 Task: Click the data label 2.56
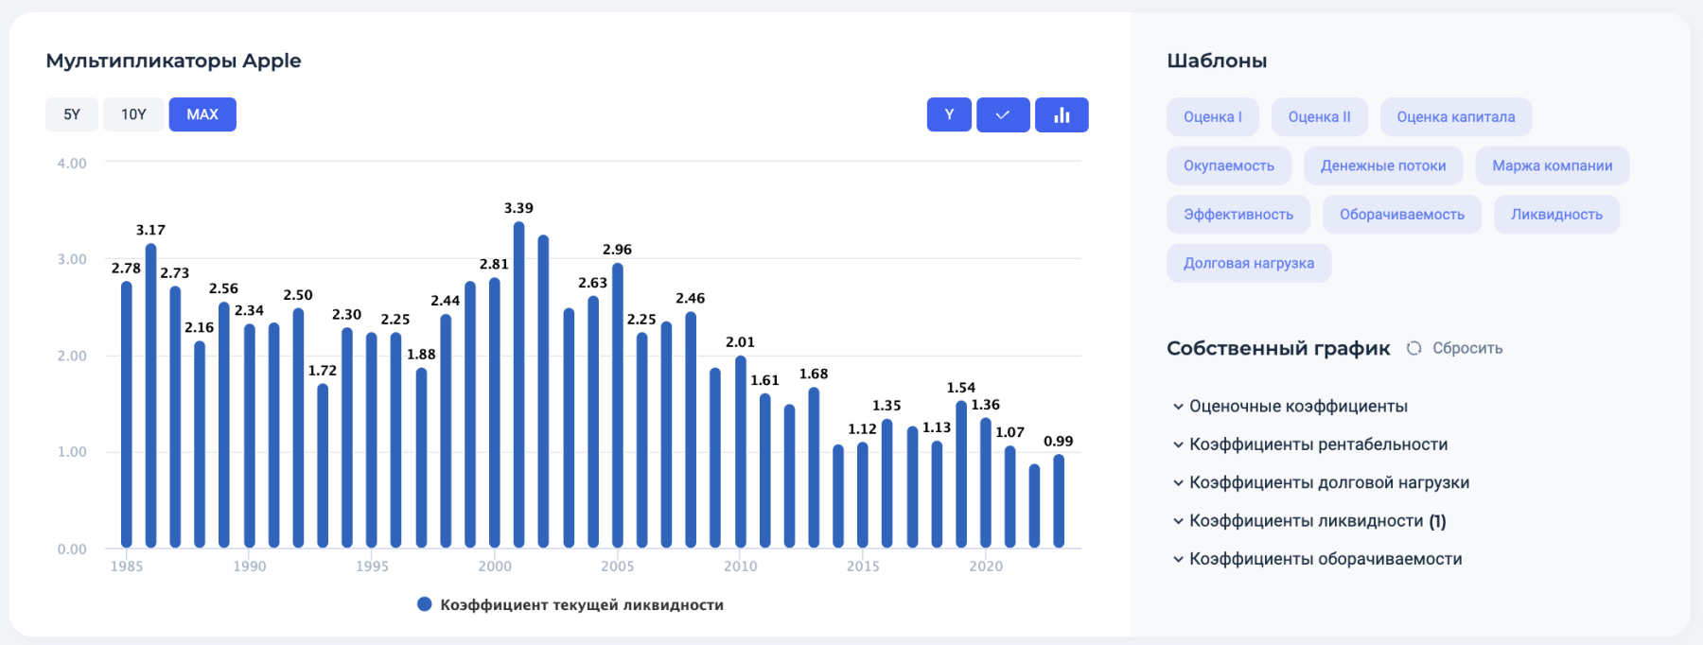(x=223, y=288)
